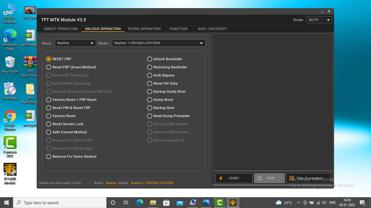Screen dimensions: 371x208
Task: Switch to DIRECT OPERATION tab
Action: pos(61,29)
